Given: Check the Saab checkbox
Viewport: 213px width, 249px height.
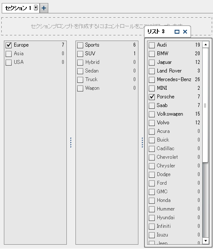Looking at the screenshot, I should click(152, 105).
